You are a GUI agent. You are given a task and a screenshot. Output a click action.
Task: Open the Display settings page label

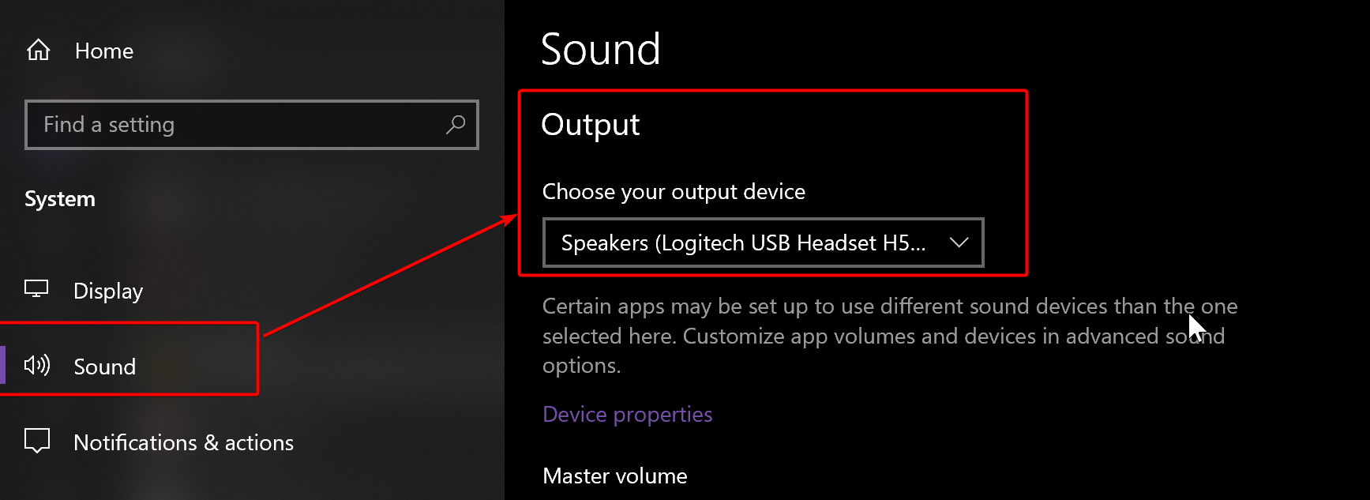pos(108,291)
